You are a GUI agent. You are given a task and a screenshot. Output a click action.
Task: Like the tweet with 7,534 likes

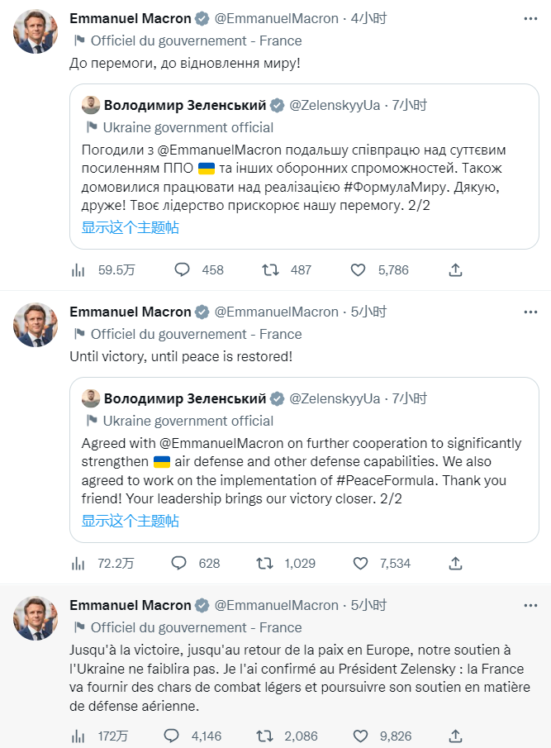(358, 563)
